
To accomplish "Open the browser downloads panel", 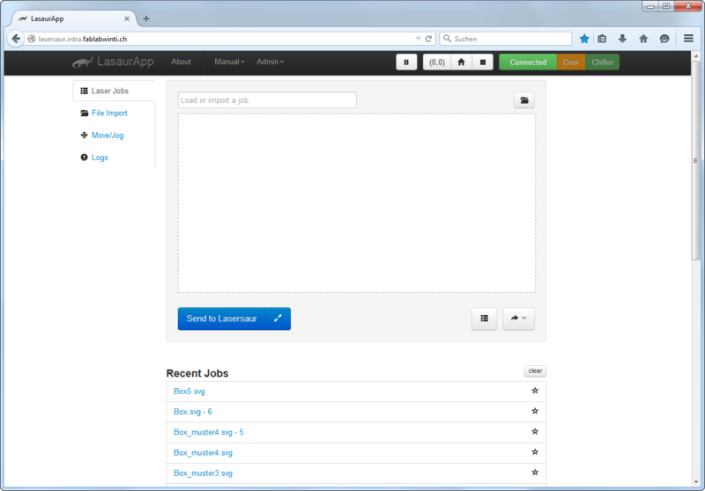I will pos(622,39).
